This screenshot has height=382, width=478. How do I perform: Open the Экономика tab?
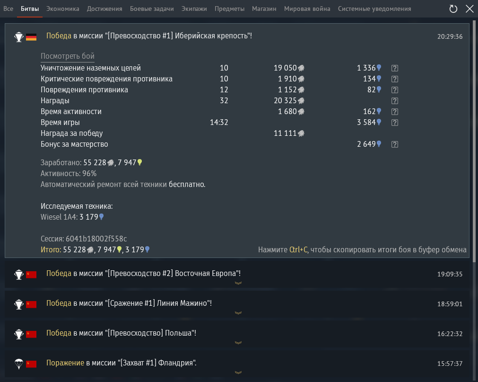63,9
